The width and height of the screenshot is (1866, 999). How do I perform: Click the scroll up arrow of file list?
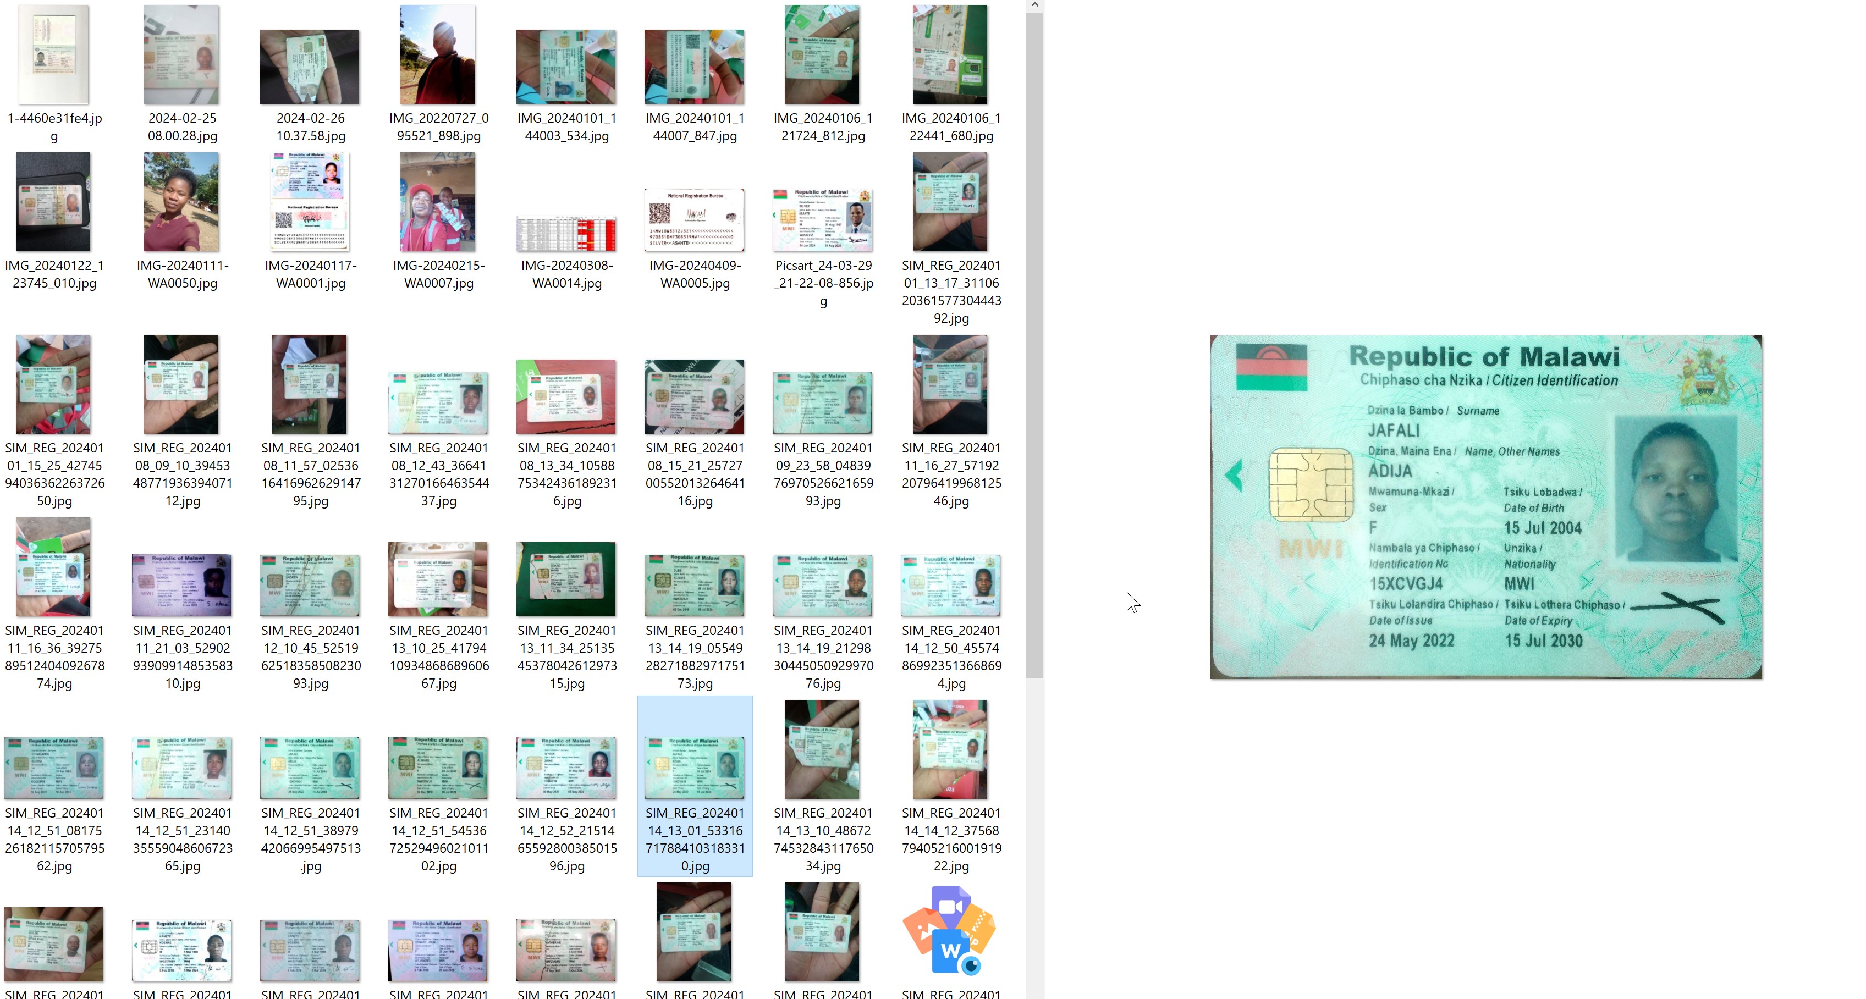(1034, 5)
